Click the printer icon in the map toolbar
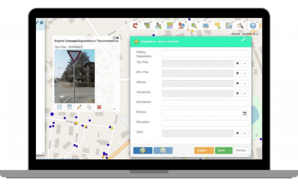 (x=206, y=25)
